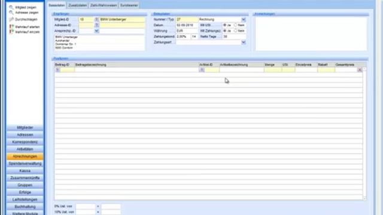Switch to the Basisdaten tab
Screen dimensions: 383x215
click(57, 5)
